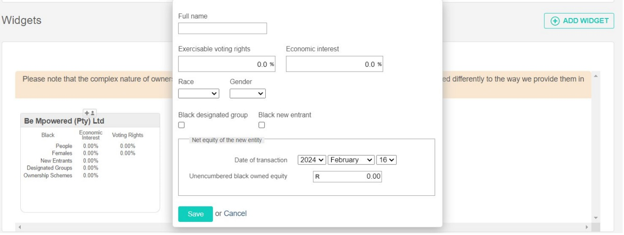Click the widget horizontal scrollbar left arrow
Viewport: 624px width, 235px height.
(x=19, y=228)
